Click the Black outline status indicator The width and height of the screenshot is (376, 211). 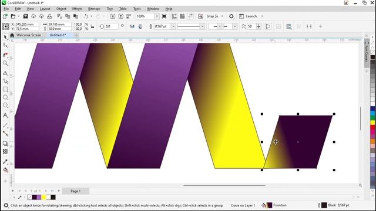(x=334, y=205)
